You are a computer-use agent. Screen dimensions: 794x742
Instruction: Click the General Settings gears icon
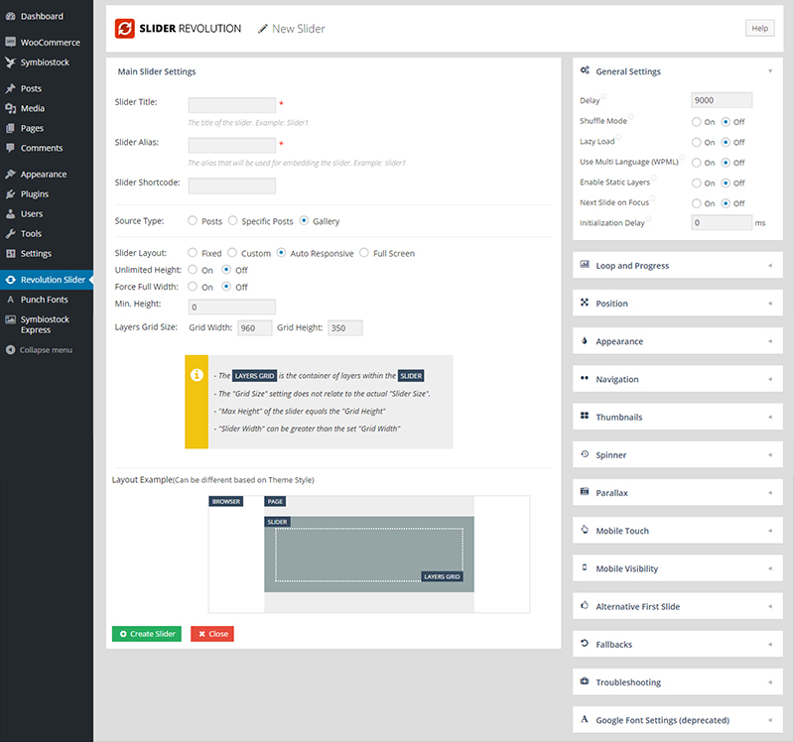coord(585,70)
